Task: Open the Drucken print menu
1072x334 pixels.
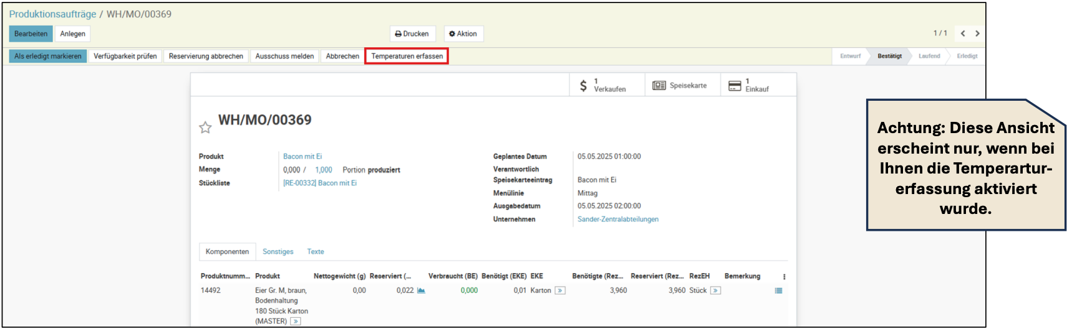Action: (x=412, y=34)
